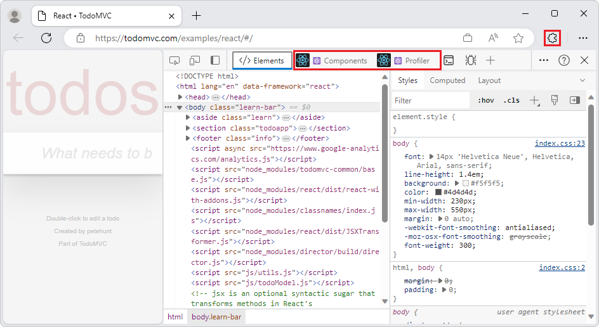Open more Styles pane tabs chevron
The width and height of the screenshot is (599, 327).
(583, 80)
